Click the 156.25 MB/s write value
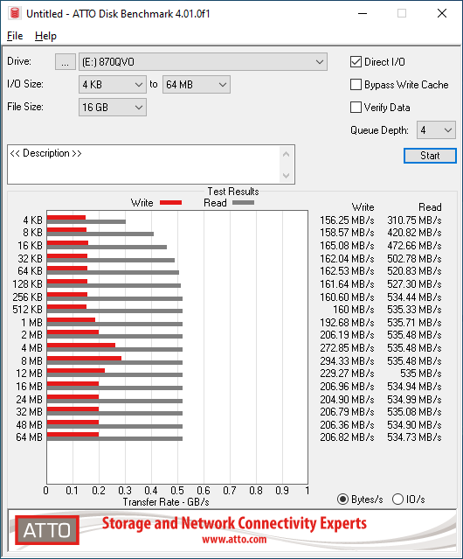This screenshot has width=463, height=559. [347, 220]
